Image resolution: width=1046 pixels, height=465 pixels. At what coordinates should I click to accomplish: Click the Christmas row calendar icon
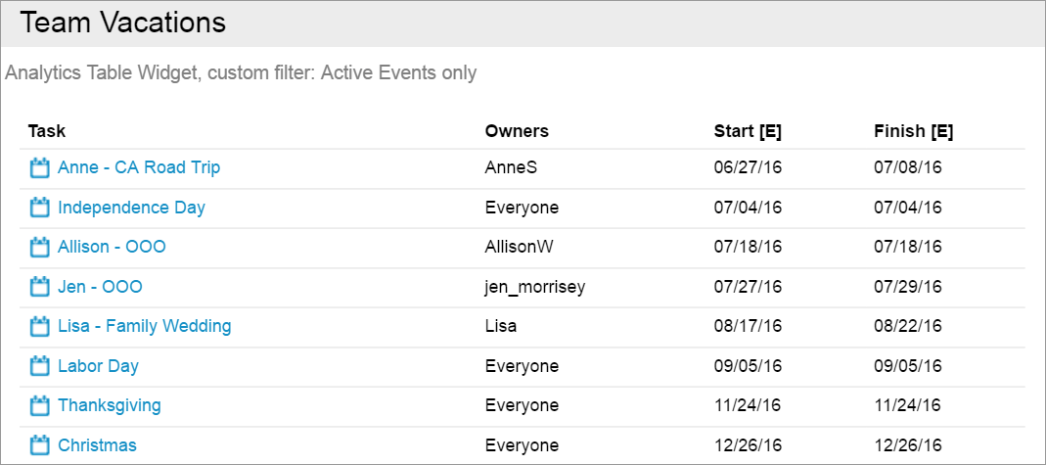click(40, 445)
